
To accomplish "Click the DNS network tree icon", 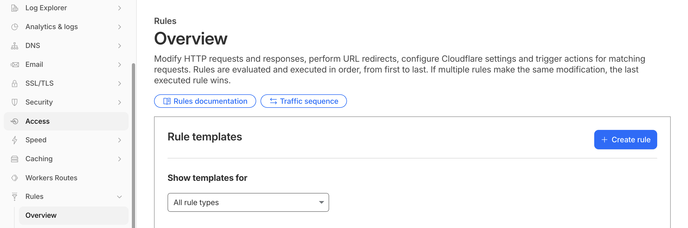I will click(15, 46).
